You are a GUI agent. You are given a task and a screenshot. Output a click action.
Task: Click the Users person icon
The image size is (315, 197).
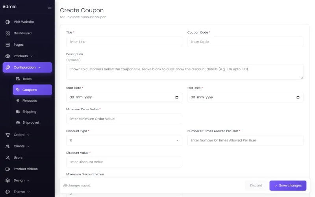pyautogui.click(x=7, y=158)
